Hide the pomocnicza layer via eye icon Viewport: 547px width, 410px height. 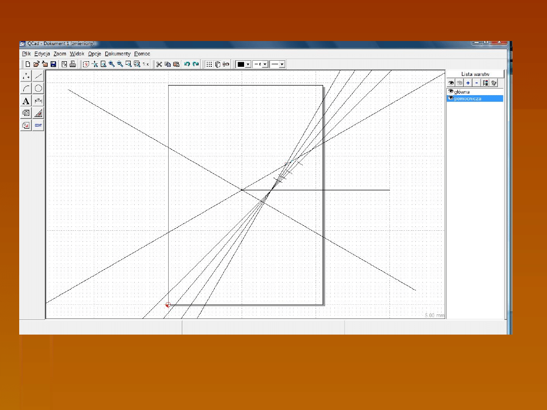(450, 98)
